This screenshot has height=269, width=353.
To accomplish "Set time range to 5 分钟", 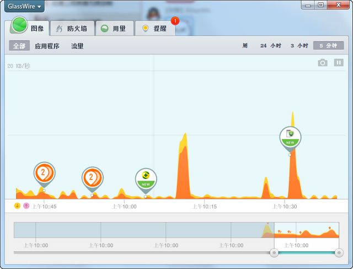I will 329,45.
